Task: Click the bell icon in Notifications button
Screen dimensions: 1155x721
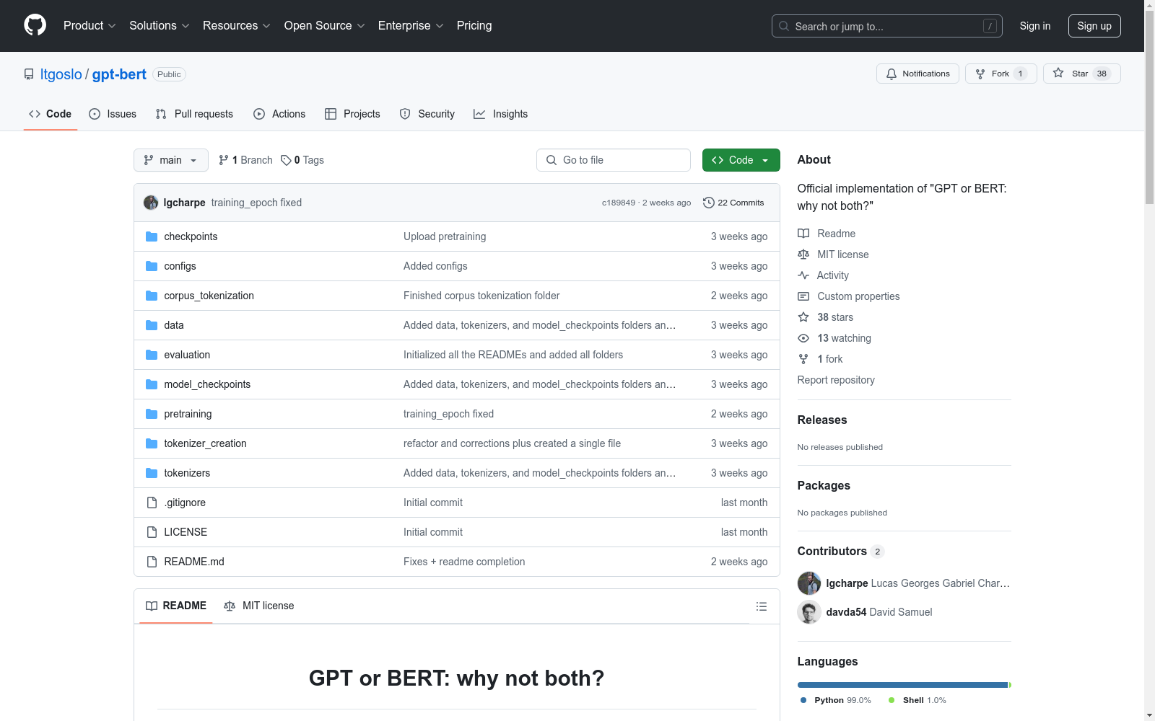Action: (892, 74)
